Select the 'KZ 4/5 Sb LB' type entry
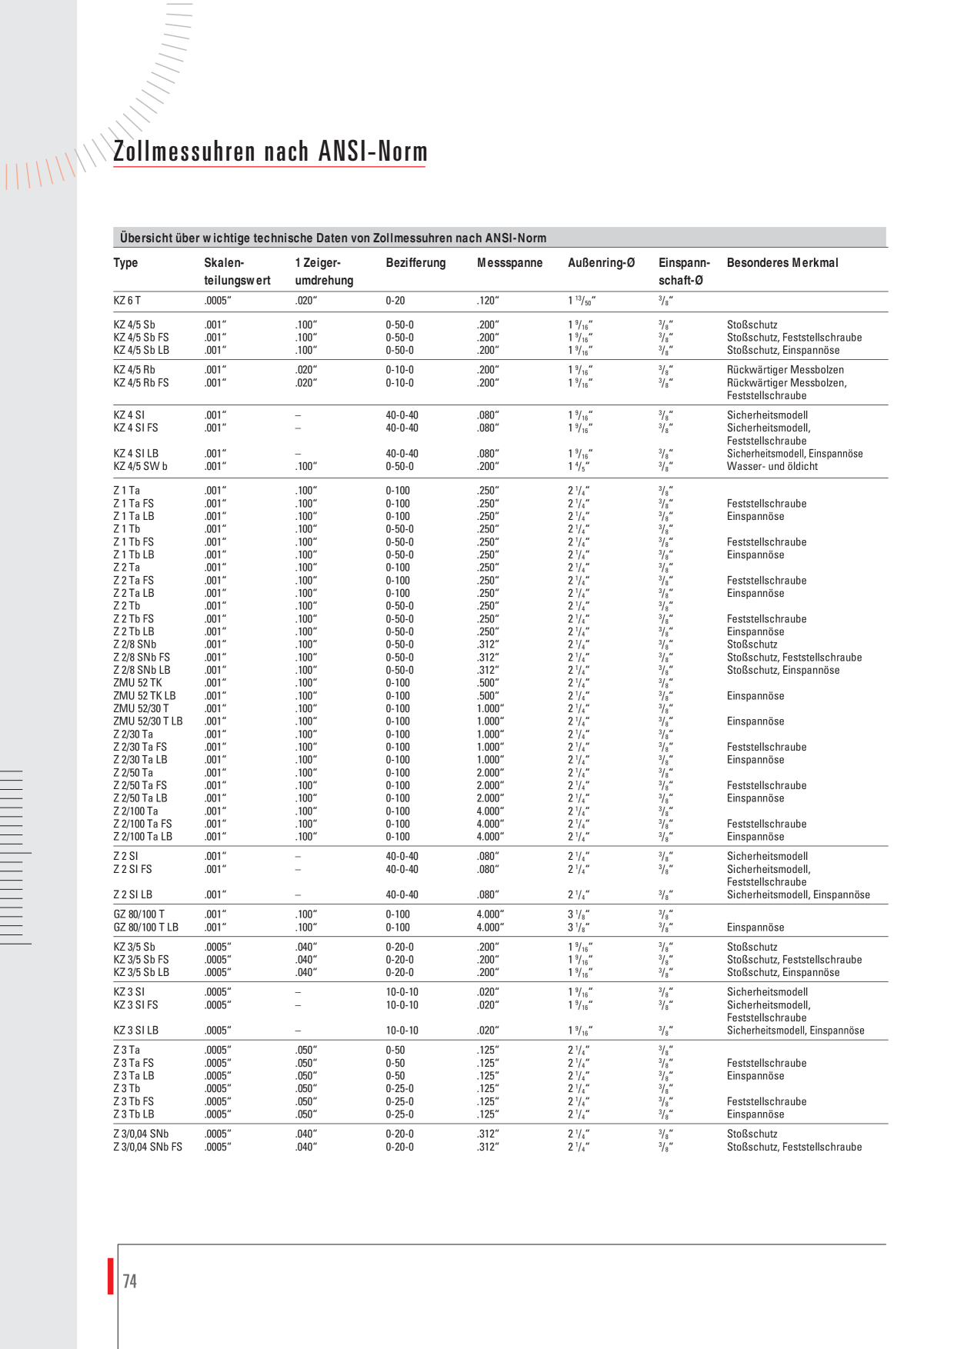Viewport: 954px width, 1349px height. coord(142,350)
